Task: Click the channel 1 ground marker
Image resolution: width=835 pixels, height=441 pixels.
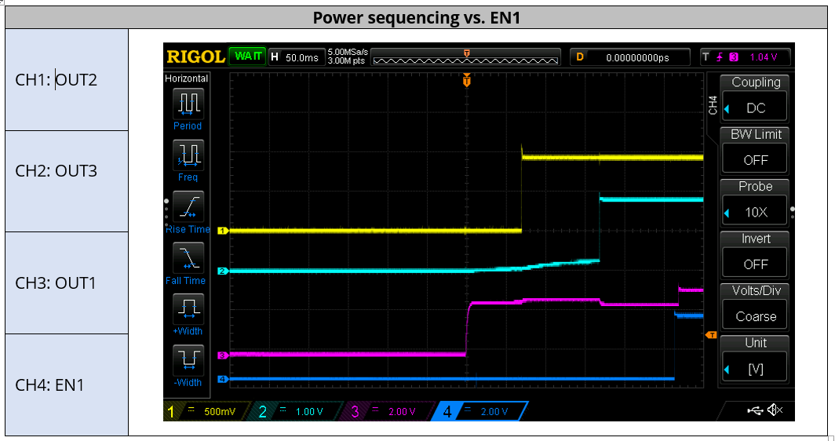Action: (223, 231)
